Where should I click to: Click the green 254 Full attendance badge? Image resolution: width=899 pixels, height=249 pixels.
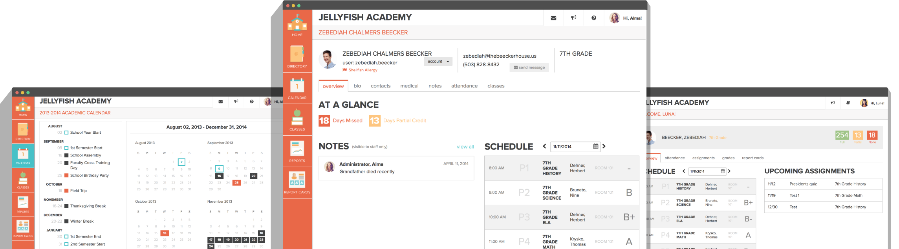(x=842, y=135)
